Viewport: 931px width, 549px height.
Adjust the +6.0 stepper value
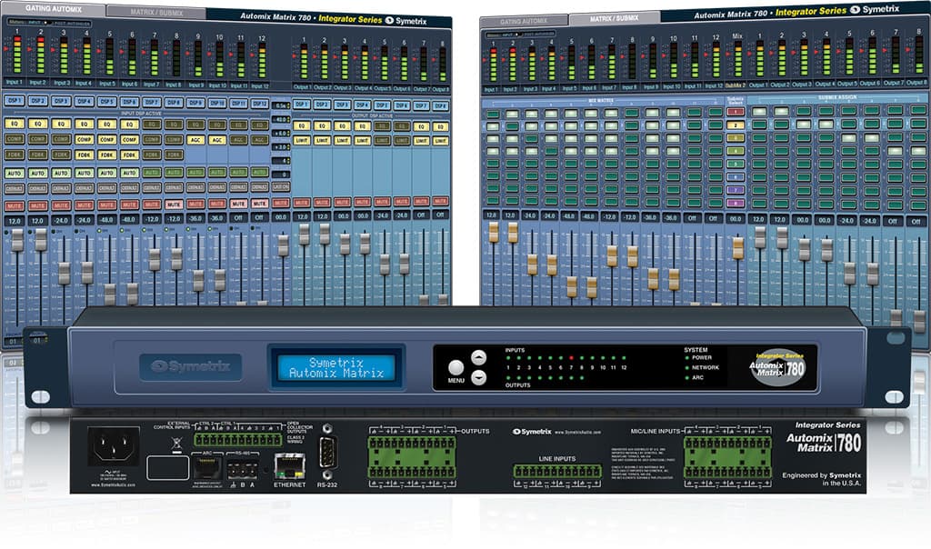click(281, 134)
